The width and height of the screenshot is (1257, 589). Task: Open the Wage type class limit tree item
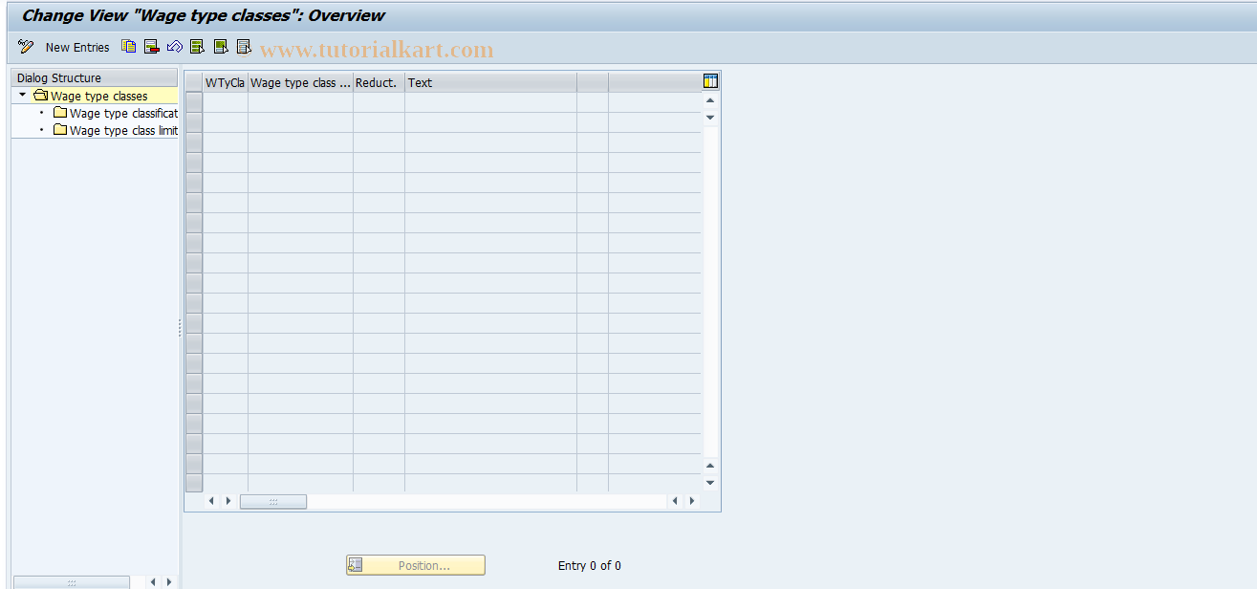tap(123, 131)
